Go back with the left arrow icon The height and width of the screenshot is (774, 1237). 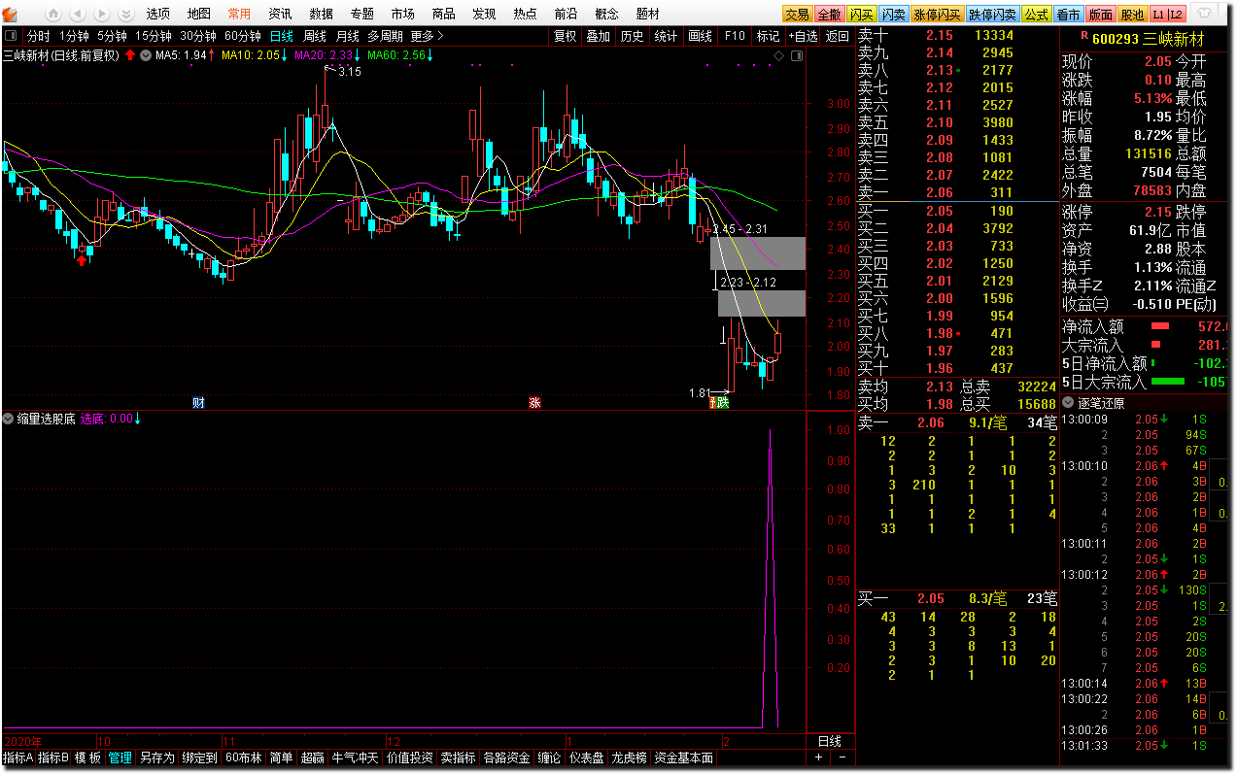[77, 14]
